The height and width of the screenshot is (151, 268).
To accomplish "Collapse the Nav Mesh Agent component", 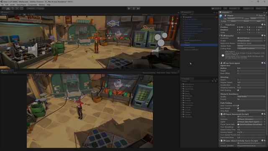I will (x=220, y=63).
